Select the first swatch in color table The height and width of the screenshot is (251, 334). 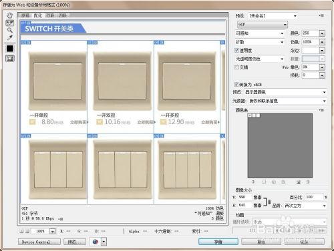pos(250,115)
